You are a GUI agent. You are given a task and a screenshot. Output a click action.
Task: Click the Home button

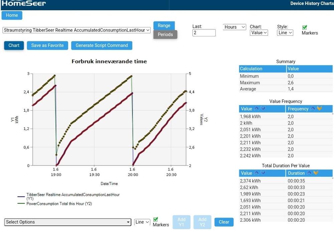click(12, 15)
